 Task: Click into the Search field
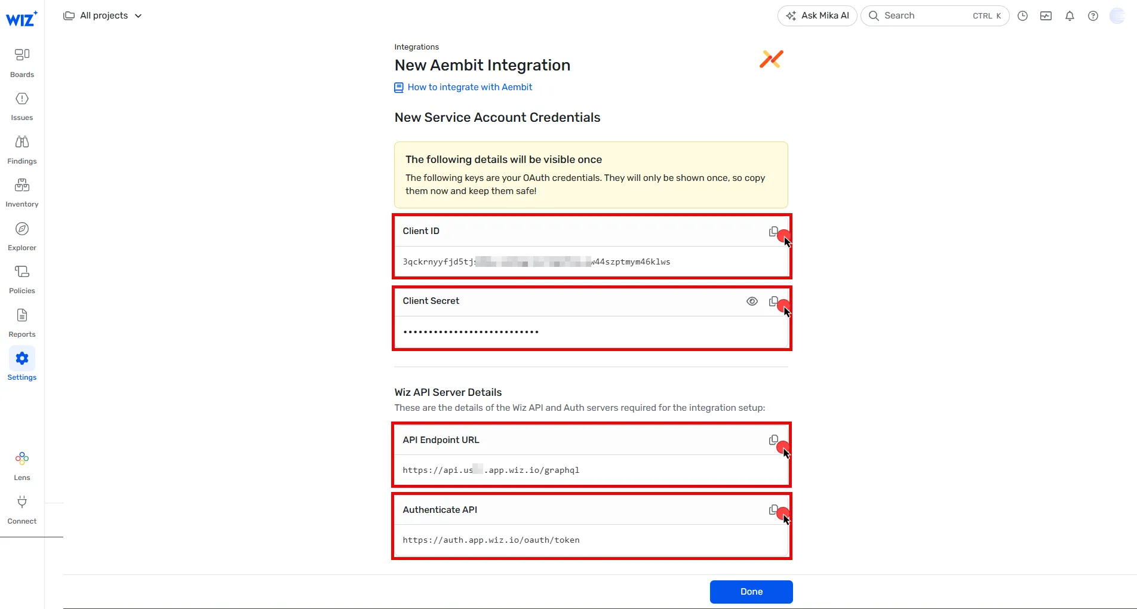click(926, 16)
